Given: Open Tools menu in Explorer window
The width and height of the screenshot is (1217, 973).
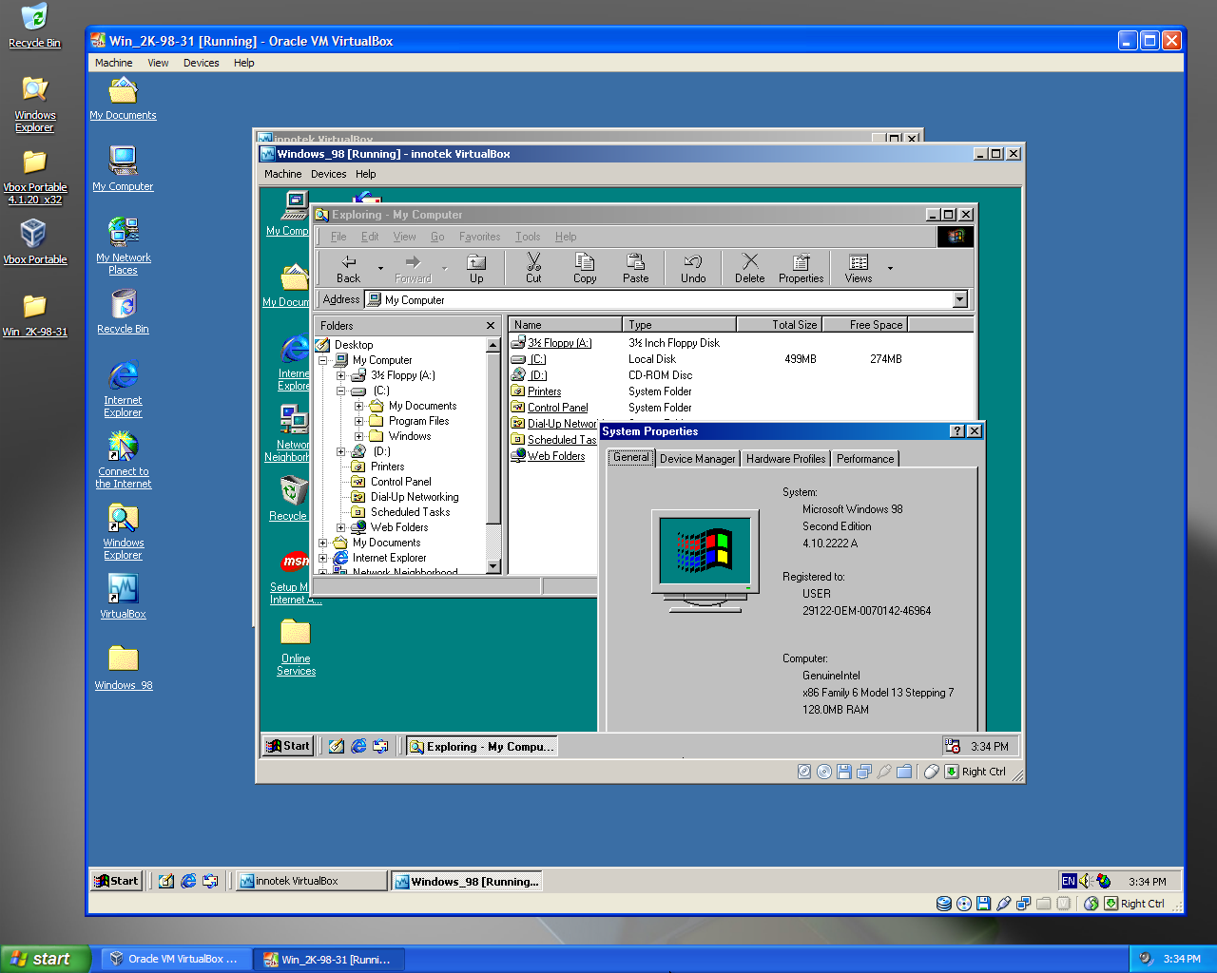Looking at the screenshot, I should 528,237.
